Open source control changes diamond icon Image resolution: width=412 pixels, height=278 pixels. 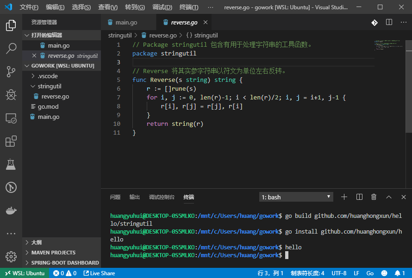tap(375, 23)
